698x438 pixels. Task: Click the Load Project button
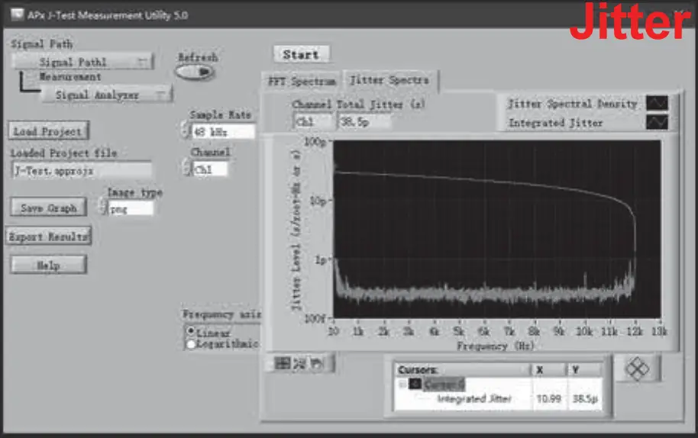49,131
